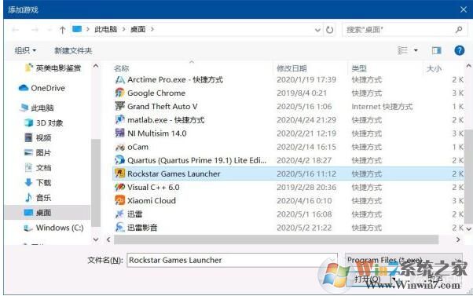473x296 pixels.
Task: Select 此电脑 in the navigation pane
Action: (37, 108)
